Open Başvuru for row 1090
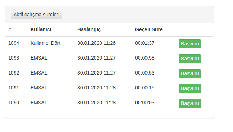The height and width of the screenshot is (132, 233). (190, 103)
